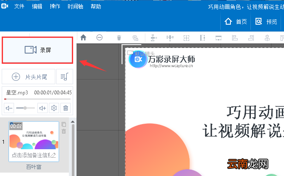Click the 录屏 screen record button

[x=37, y=50]
